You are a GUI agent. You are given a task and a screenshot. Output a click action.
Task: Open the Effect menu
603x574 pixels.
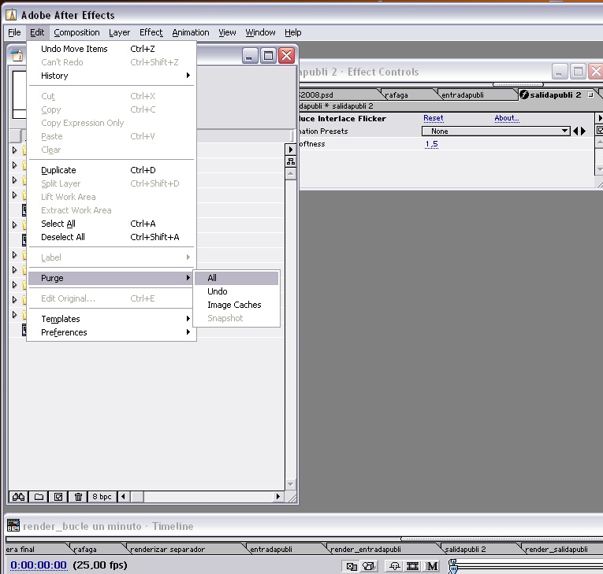(x=151, y=32)
